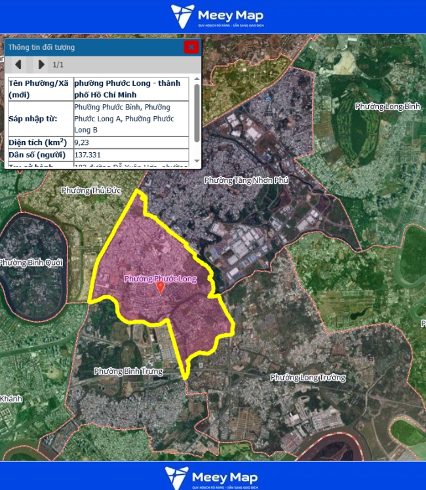This screenshot has width=426, height=490.
Task: Close the Thông tin đối tượng popup
Action: pyautogui.click(x=191, y=47)
